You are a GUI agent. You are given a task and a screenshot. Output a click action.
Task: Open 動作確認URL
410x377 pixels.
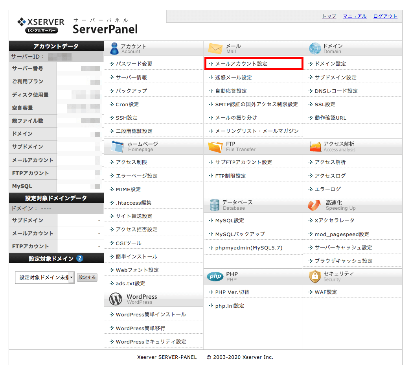tap(331, 118)
